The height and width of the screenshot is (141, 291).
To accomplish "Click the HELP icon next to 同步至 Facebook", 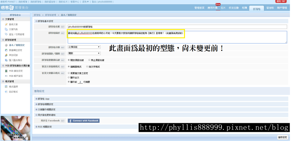I will point(63,121).
